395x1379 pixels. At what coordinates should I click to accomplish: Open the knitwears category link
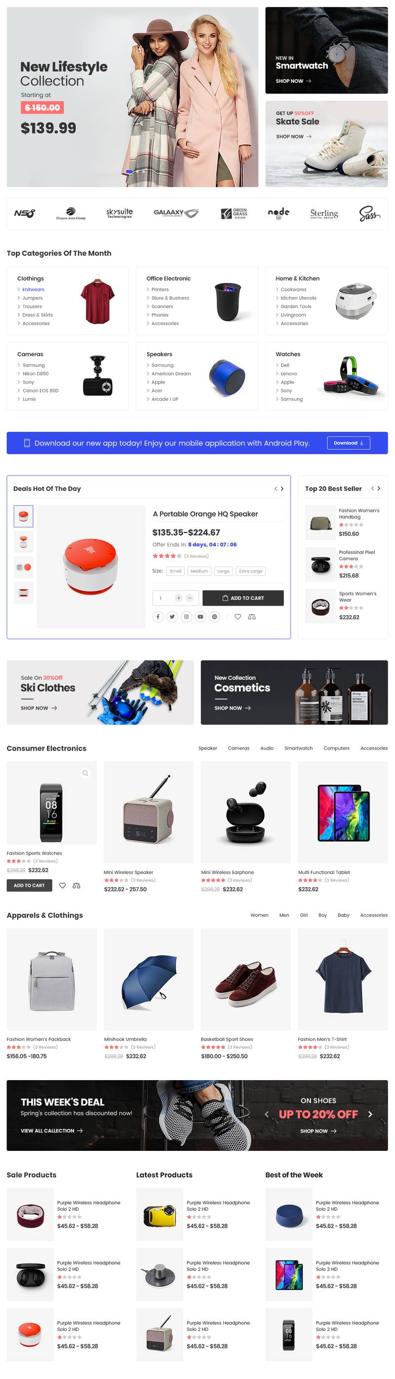pyautogui.click(x=33, y=289)
